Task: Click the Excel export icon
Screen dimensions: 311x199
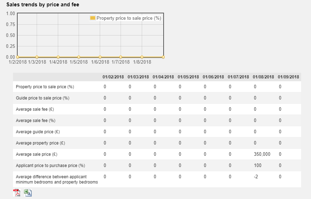Action: [28, 193]
